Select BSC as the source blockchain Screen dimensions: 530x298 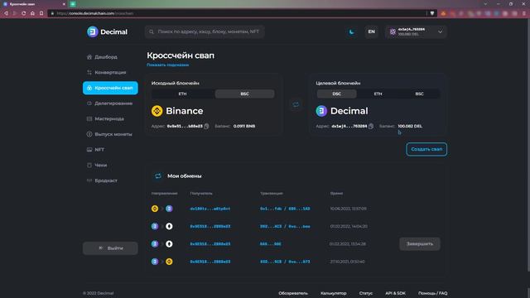pos(245,94)
